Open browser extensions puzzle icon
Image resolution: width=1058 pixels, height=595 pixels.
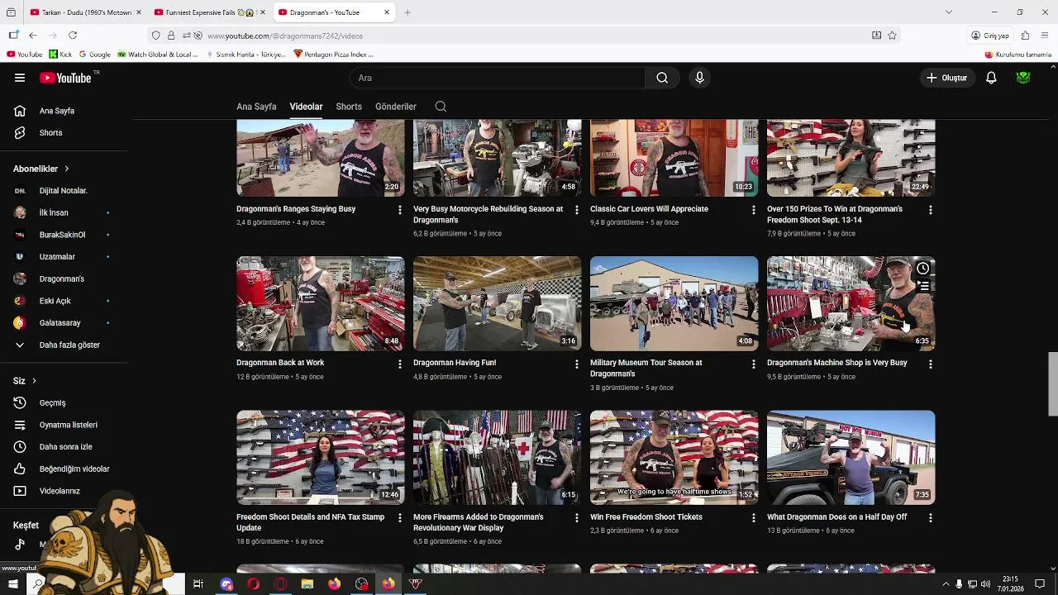point(1025,36)
